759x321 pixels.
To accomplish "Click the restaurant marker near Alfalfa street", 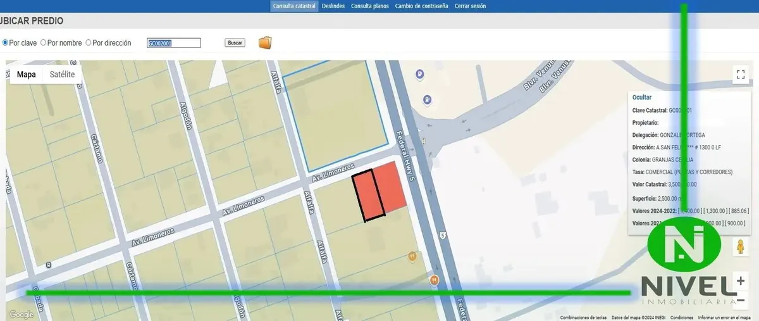I will point(412,257).
